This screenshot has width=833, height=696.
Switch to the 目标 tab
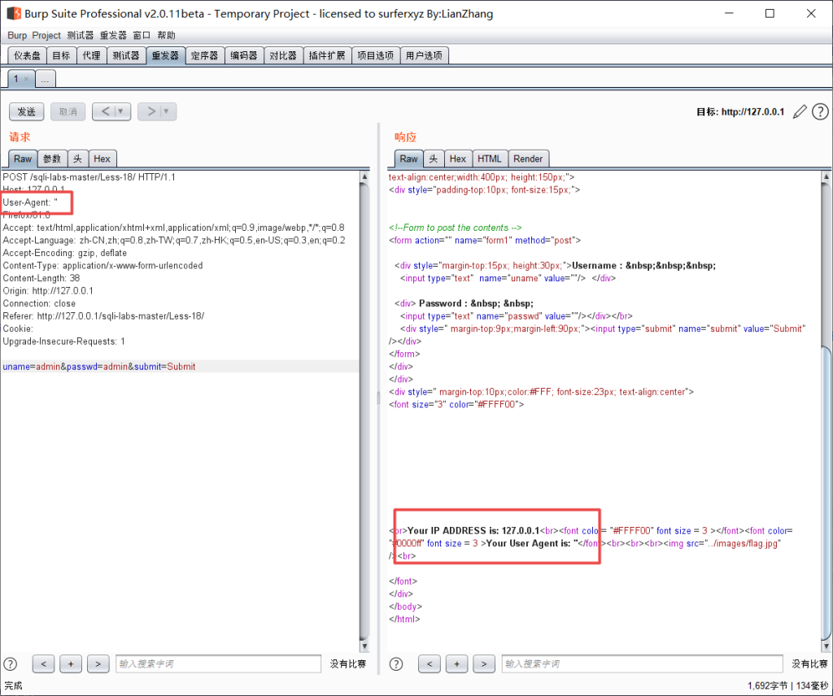coord(61,56)
